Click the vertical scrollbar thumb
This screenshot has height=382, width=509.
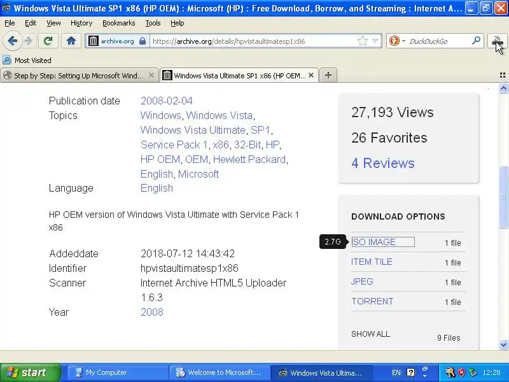pos(503,197)
